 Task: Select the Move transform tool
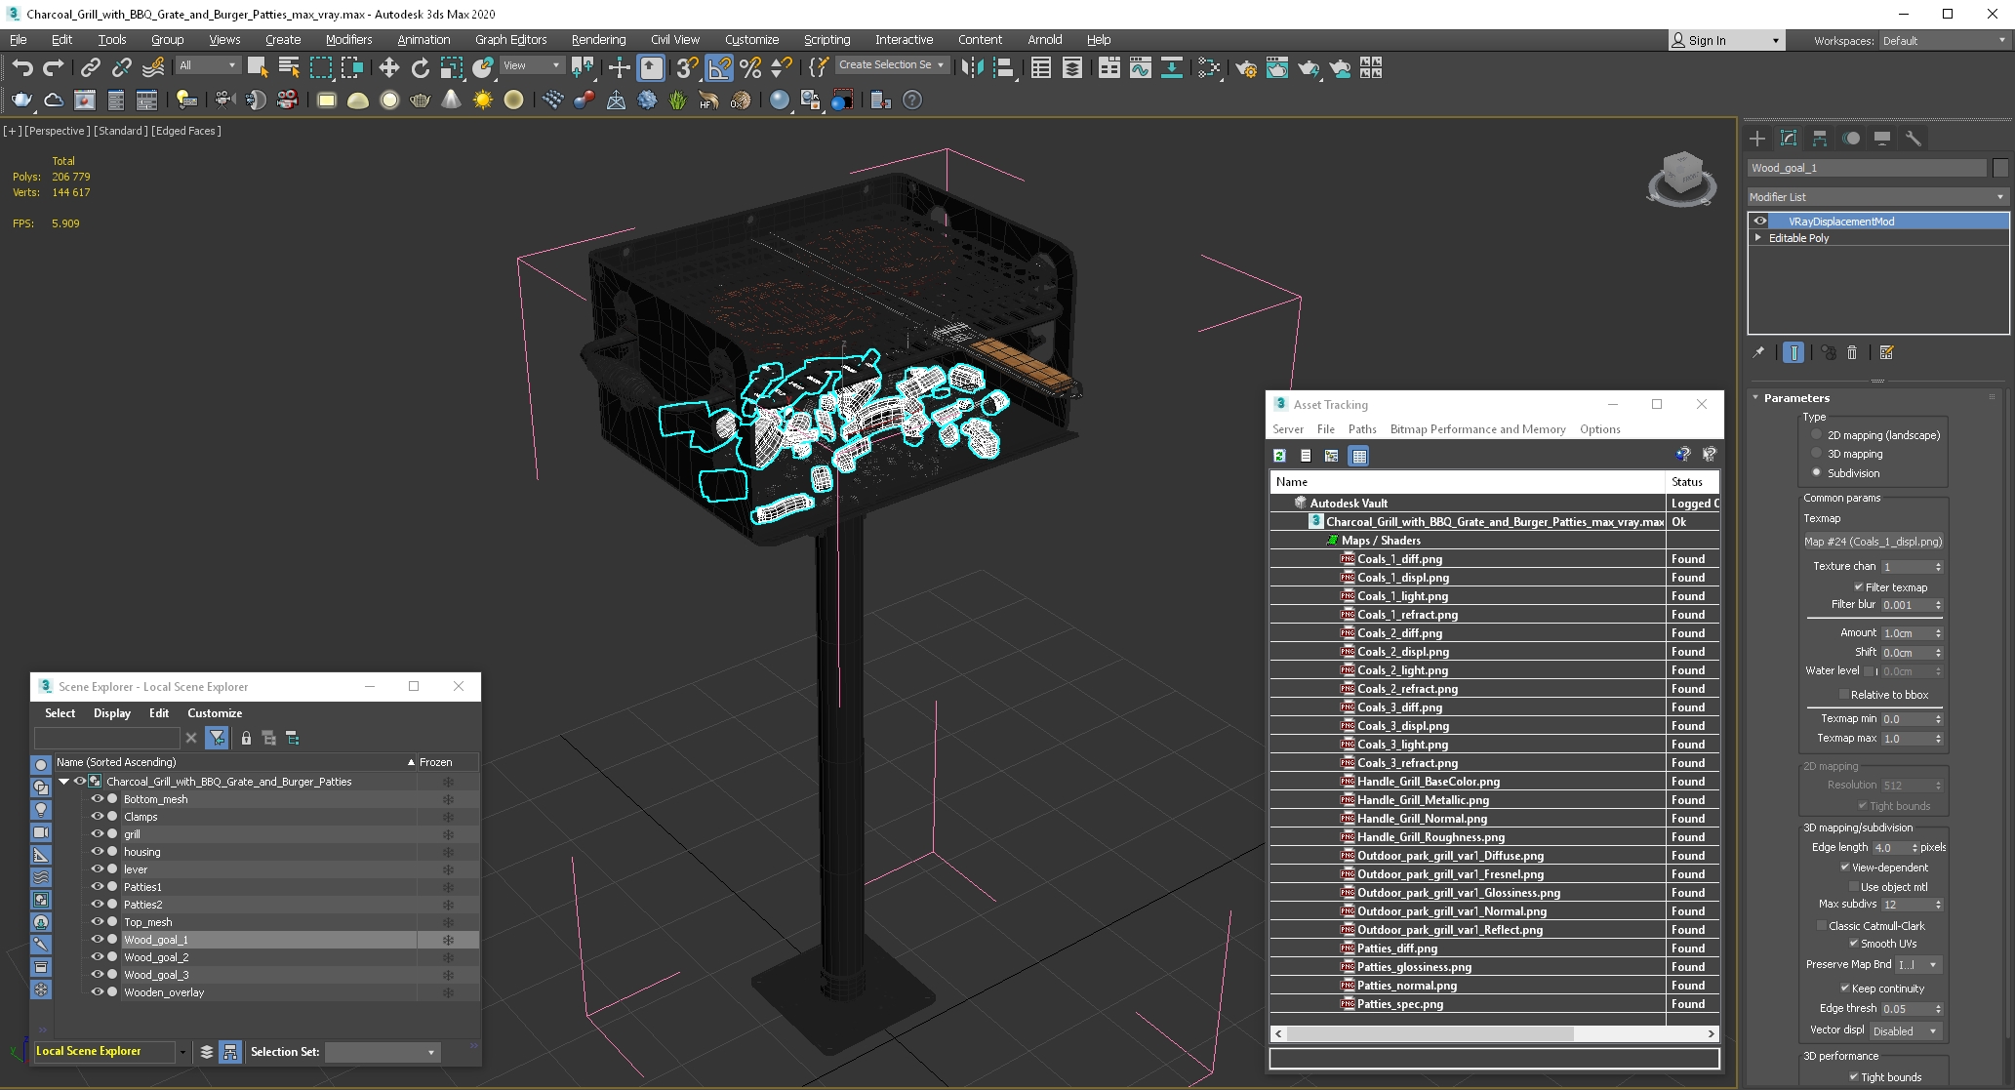(x=388, y=67)
